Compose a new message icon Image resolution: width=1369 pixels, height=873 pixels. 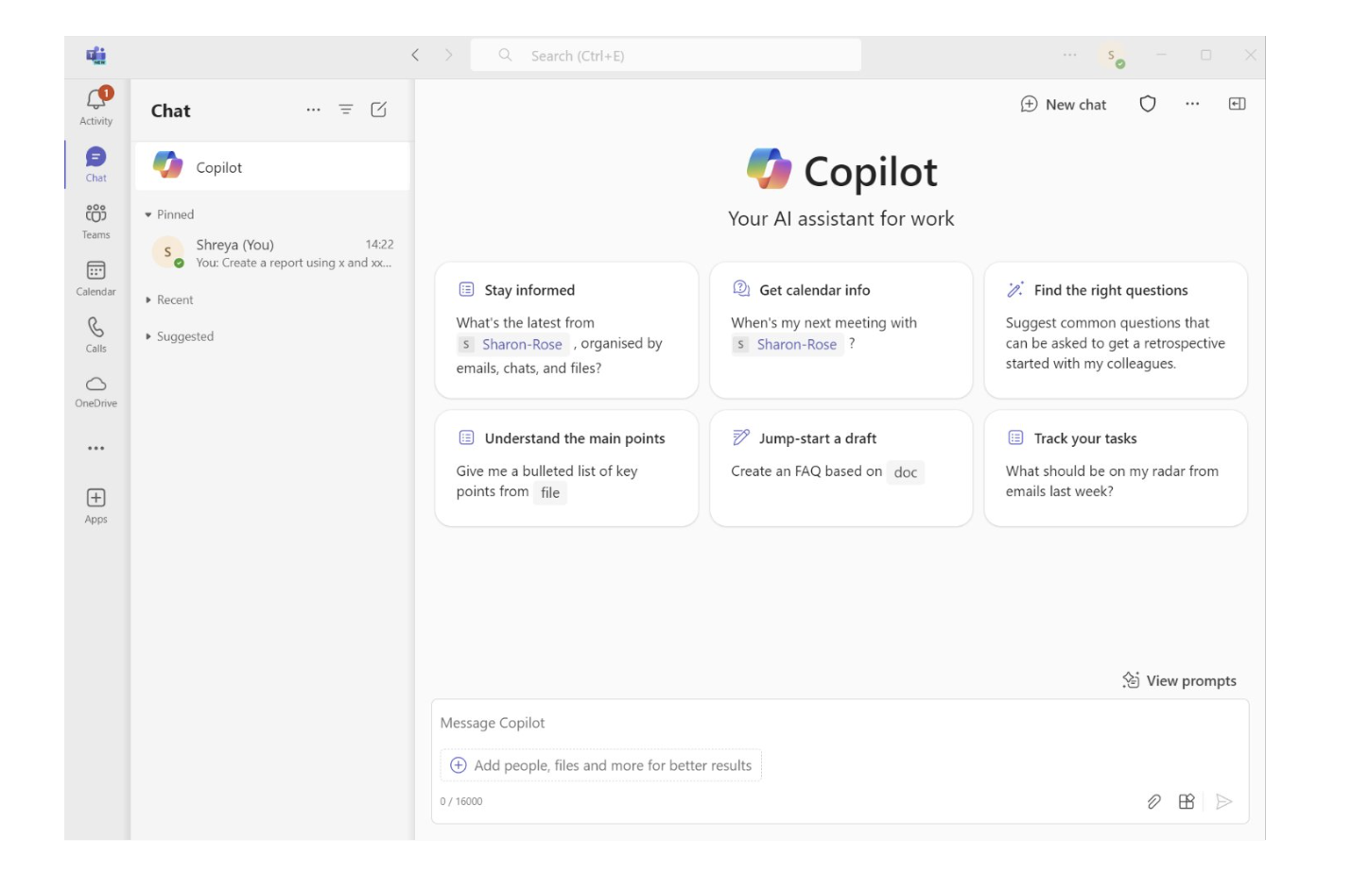(379, 110)
